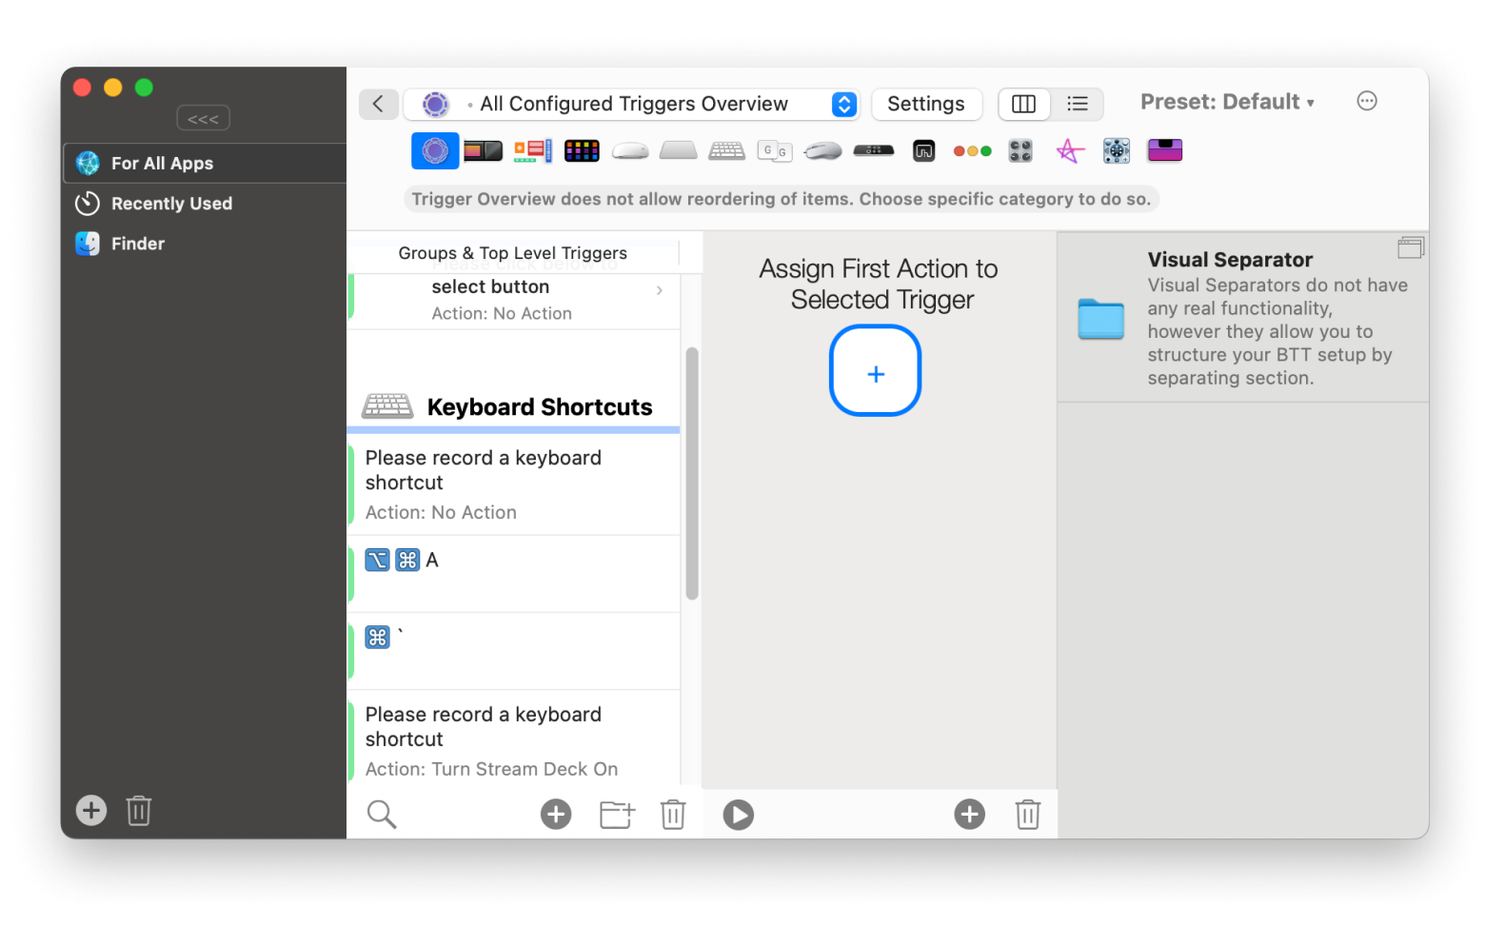Image resolution: width=1485 pixels, height=927 pixels.
Task: Switch to the Magic Mouse triggers category
Action: pyautogui.click(x=629, y=150)
